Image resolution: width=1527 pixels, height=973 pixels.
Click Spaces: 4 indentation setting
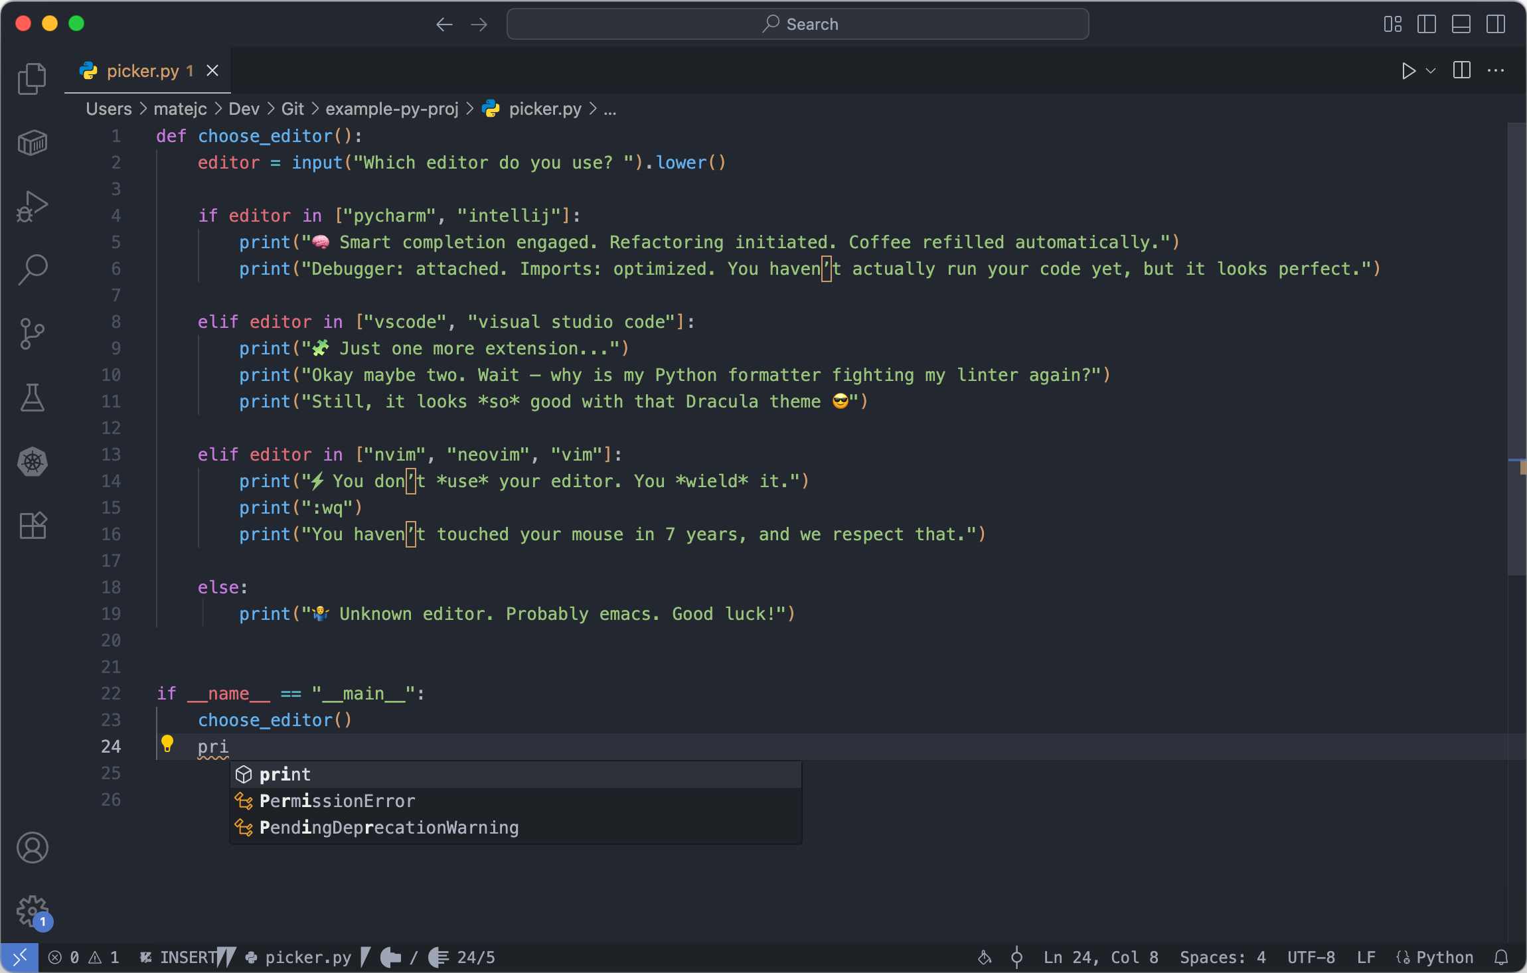tap(1222, 957)
